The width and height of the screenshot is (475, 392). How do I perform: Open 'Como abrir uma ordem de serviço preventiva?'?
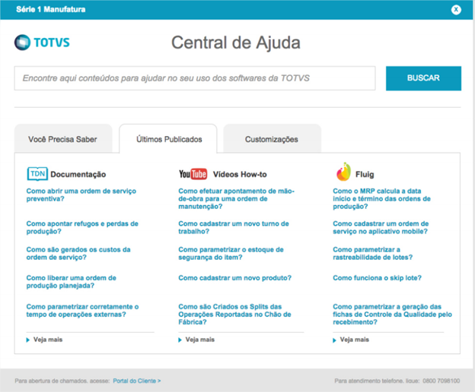tap(81, 195)
